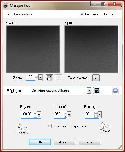The image size is (125, 152).
Task: Click the greyed-out magnifier icon
Action: point(59,78)
